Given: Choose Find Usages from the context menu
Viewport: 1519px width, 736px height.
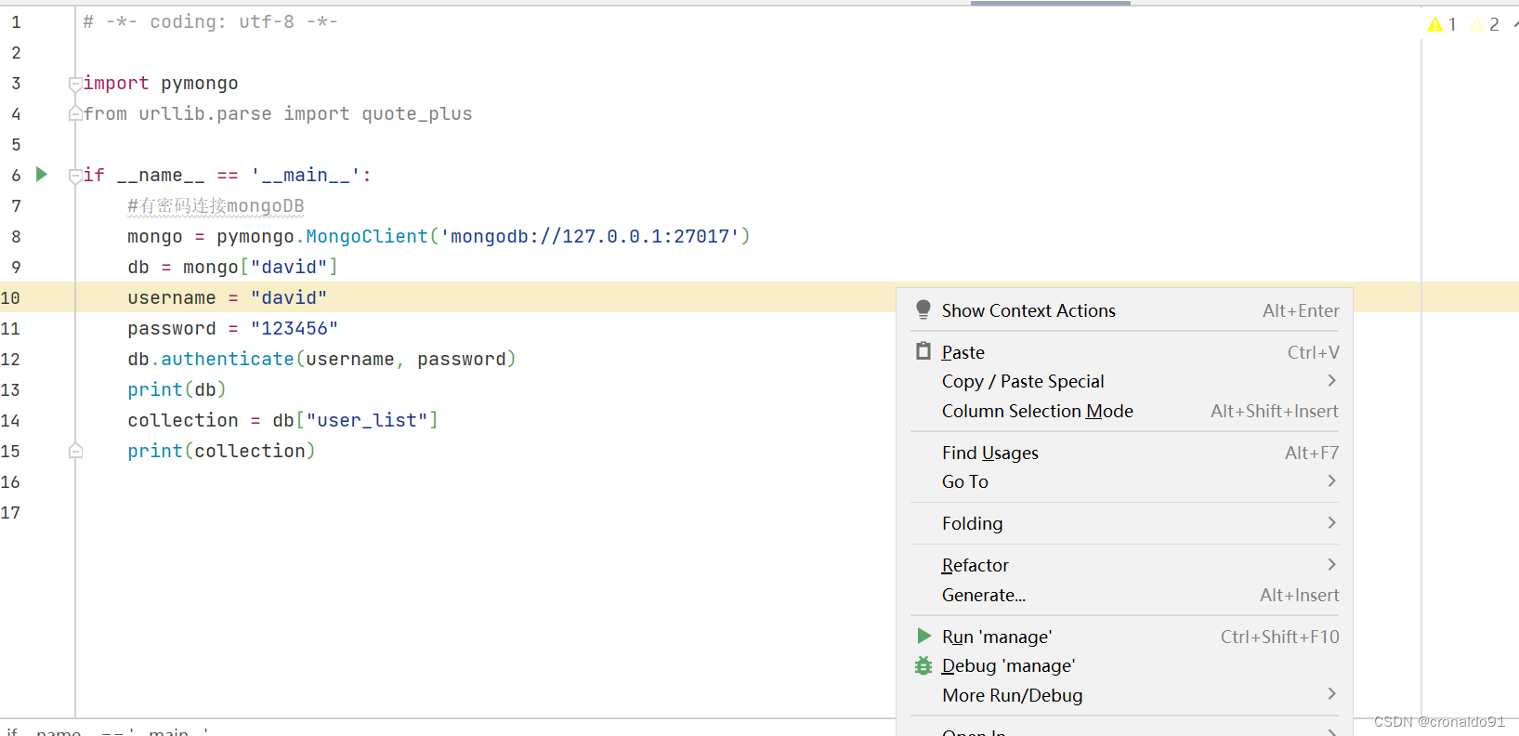Looking at the screenshot, I should [1124, 453].
